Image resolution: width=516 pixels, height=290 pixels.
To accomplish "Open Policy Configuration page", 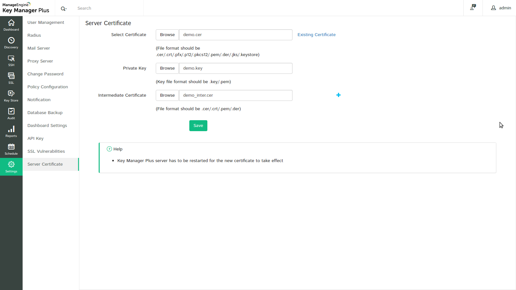I will click(48, 87).
